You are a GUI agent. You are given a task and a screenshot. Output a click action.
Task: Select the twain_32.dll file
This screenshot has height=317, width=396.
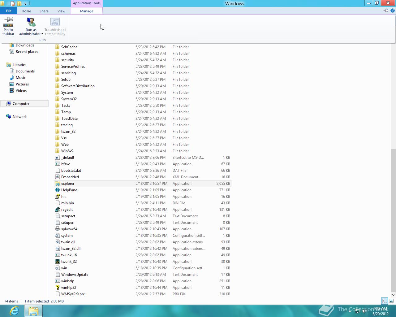143,249
